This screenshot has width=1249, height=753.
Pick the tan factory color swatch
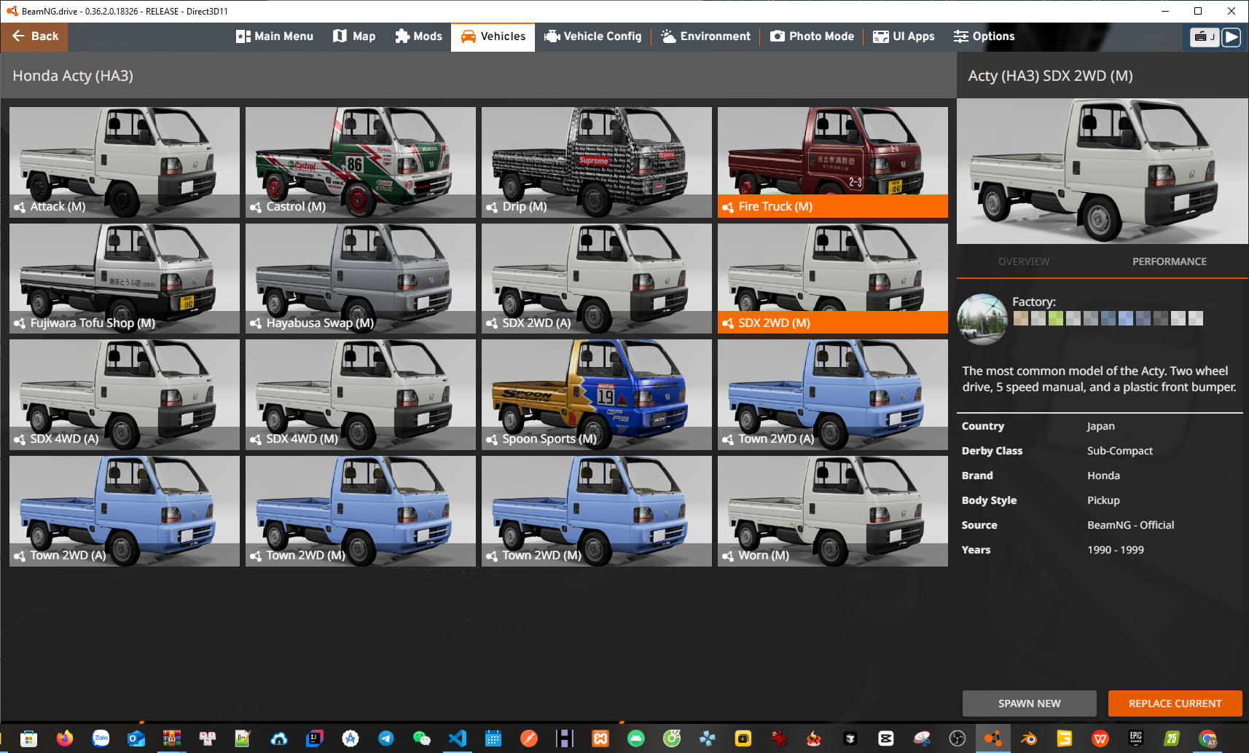pos(1021,318)
